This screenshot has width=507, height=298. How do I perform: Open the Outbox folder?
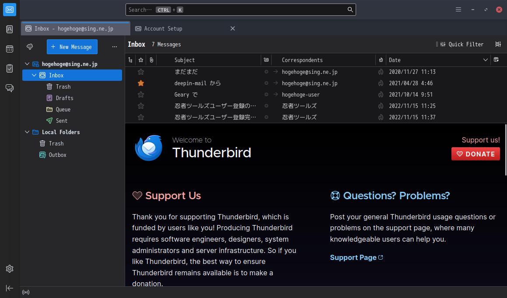[72, 155]
